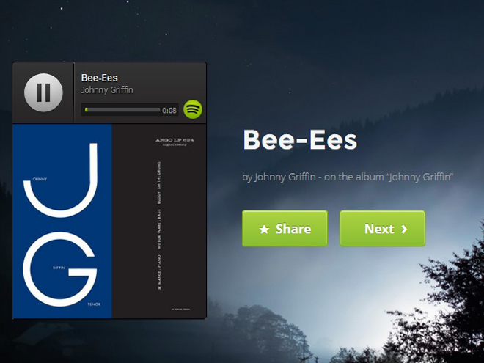Click the 0:08 elapsed time readout
This screenshot has width=484, height=363.
(x=169, y=111)
